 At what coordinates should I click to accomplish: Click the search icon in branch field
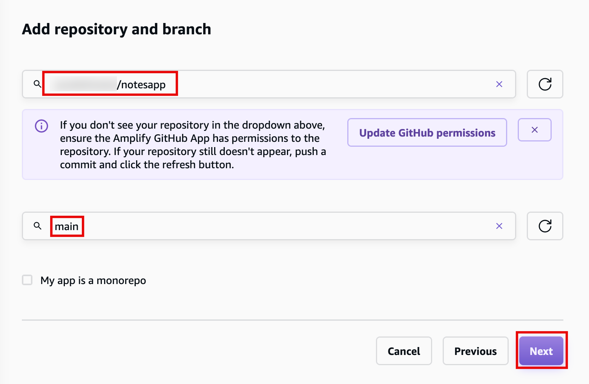tap(37, 226)
